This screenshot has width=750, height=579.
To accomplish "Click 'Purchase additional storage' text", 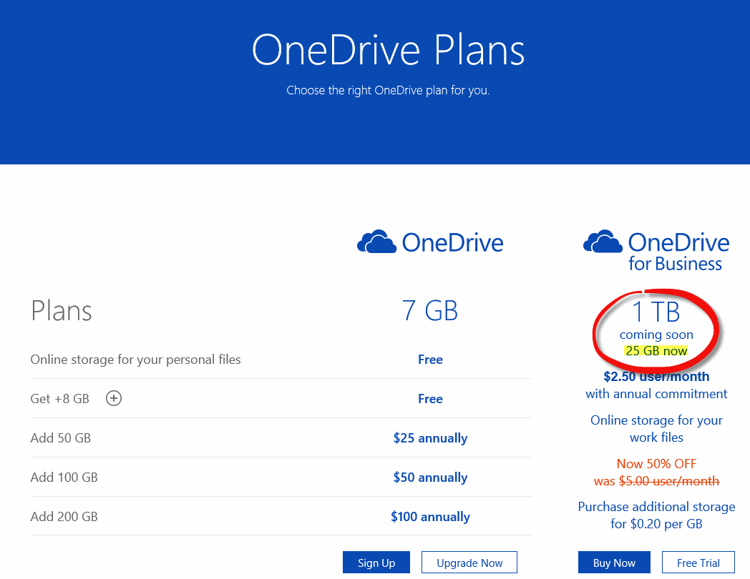I will pyautogui.click(x=656, y=506).
